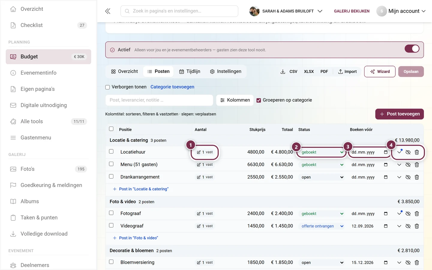Open status dropdown for Bloemversiering

tap(322, 262)
